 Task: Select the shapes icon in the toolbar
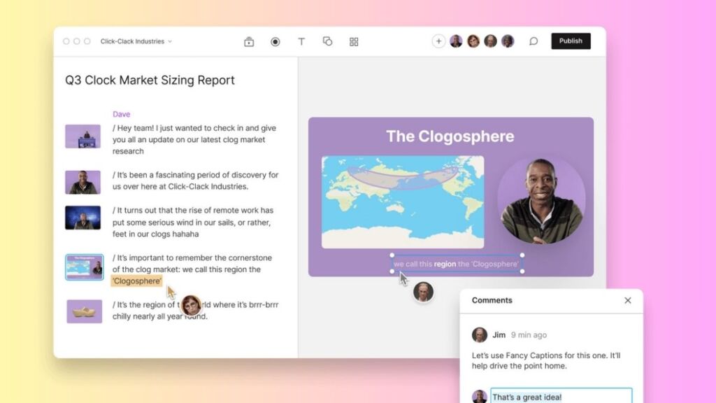pyautogui.click(x=327, y=41)
